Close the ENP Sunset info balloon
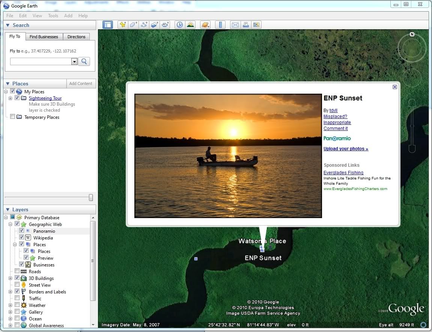Image resolution: width=432 pixels, height=332 pixels. pos(394,87)
